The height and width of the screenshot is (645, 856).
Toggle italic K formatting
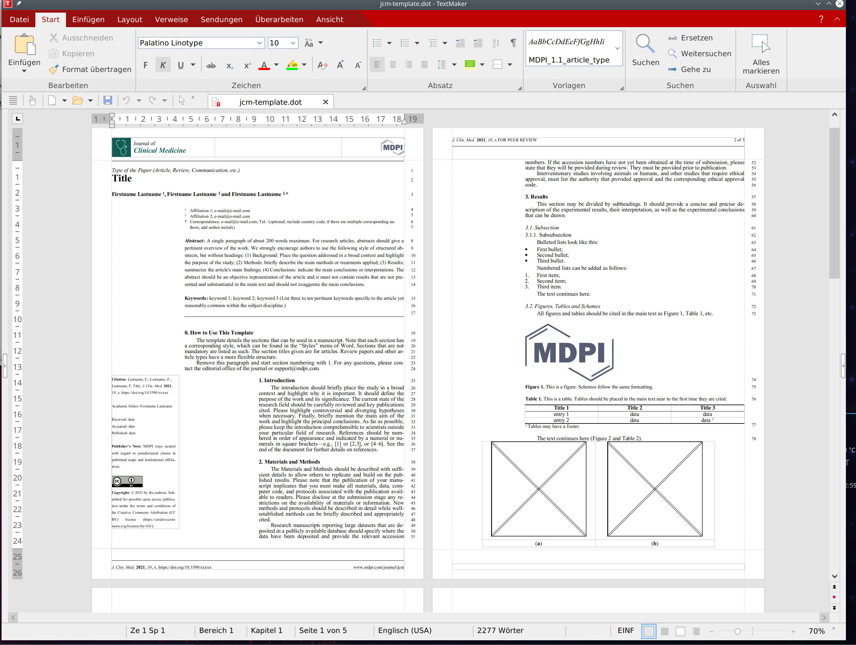[x=163, y=65]
